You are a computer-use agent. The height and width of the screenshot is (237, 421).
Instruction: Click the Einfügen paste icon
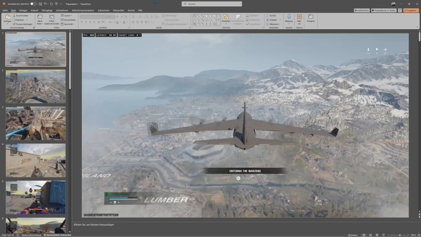coord(7,17)
